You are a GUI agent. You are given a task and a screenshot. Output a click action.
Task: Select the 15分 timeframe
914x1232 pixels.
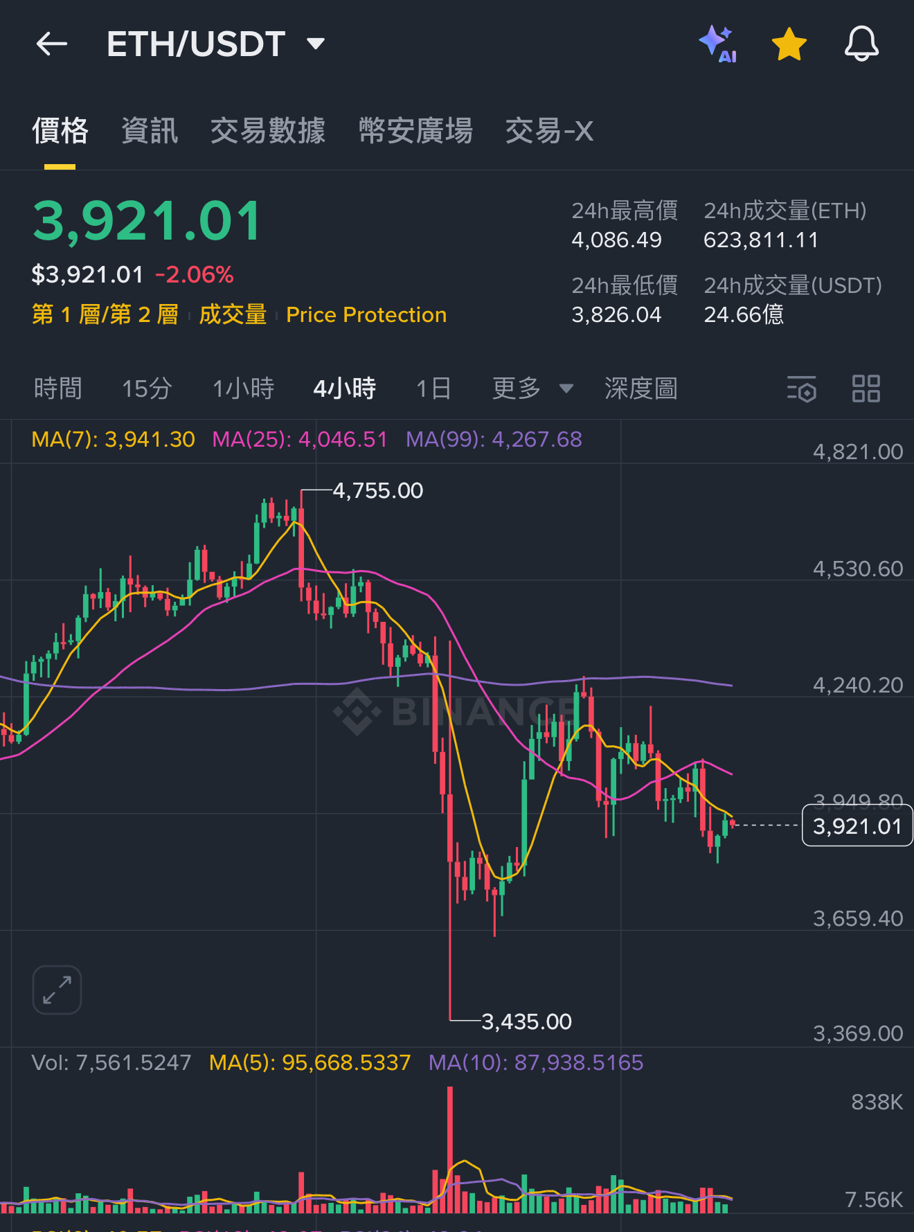(147, 389)
